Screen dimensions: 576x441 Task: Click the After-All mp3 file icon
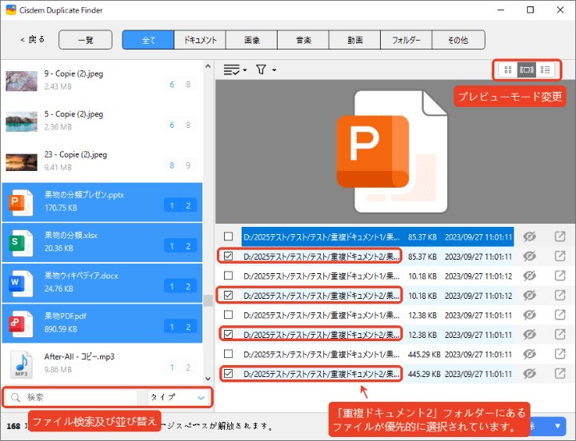[x=20, y=364]
